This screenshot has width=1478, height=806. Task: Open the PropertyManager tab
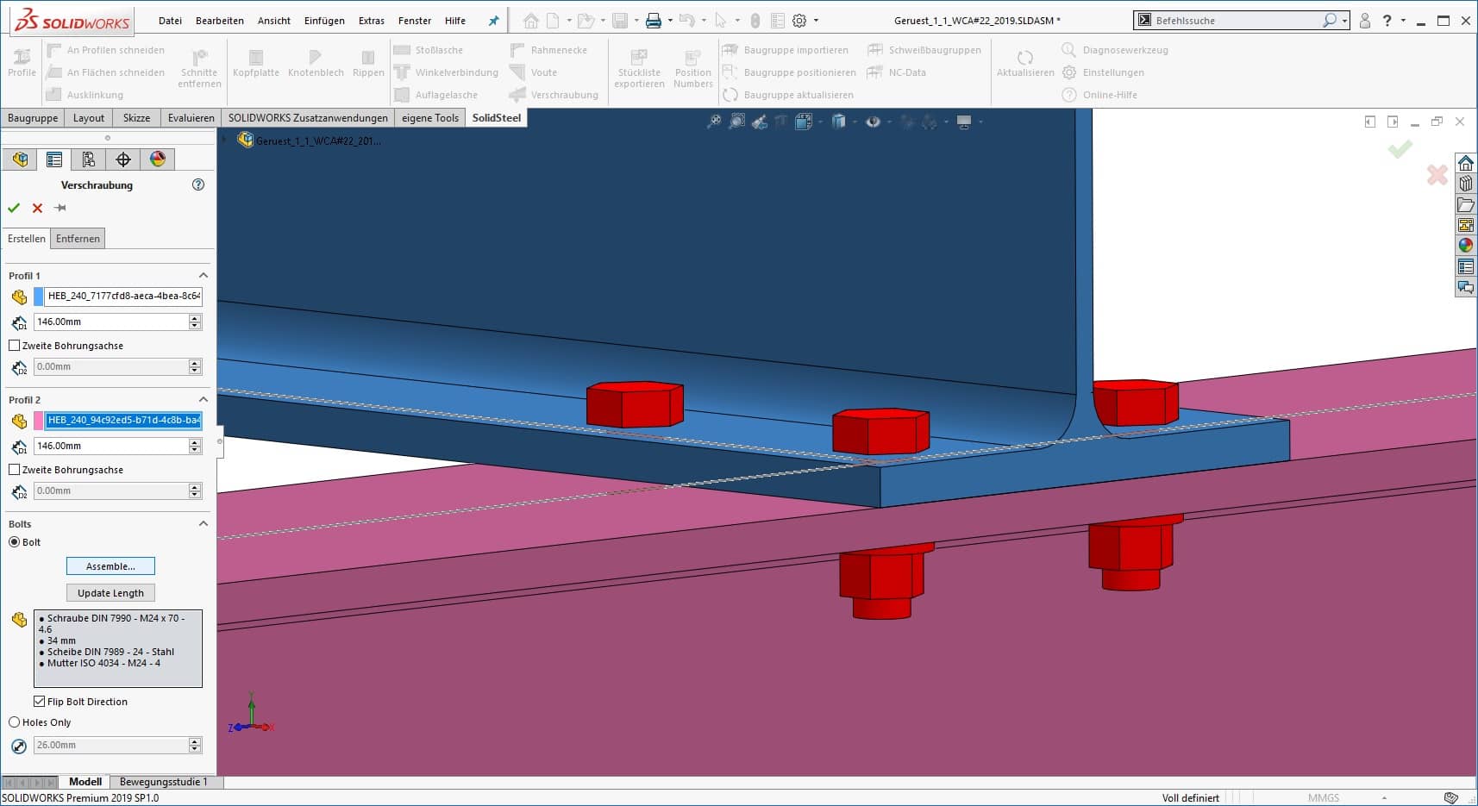coord(54,159)
